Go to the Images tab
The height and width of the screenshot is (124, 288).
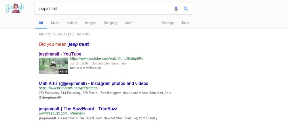[90, 23]
